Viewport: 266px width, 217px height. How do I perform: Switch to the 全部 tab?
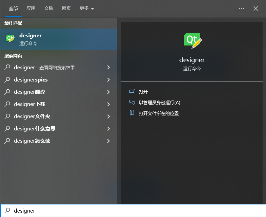click(x=13, y=8)
